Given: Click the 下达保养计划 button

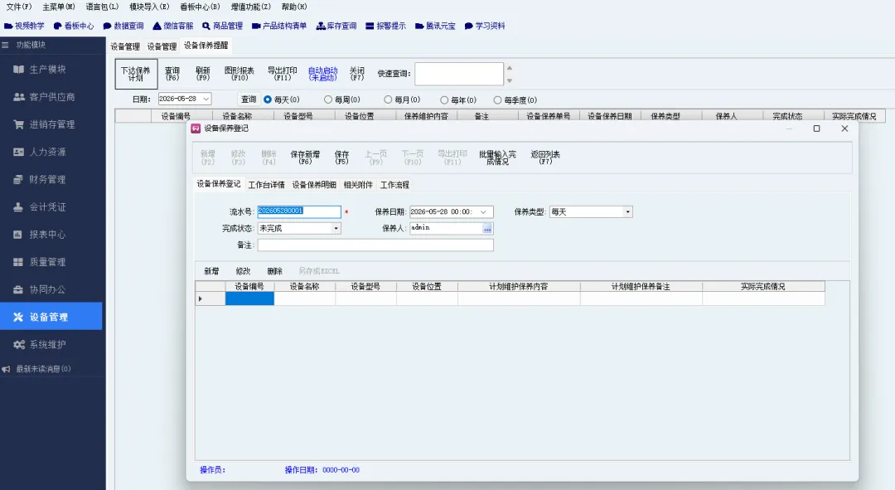Looking at the screenshot, I should 136,74.
